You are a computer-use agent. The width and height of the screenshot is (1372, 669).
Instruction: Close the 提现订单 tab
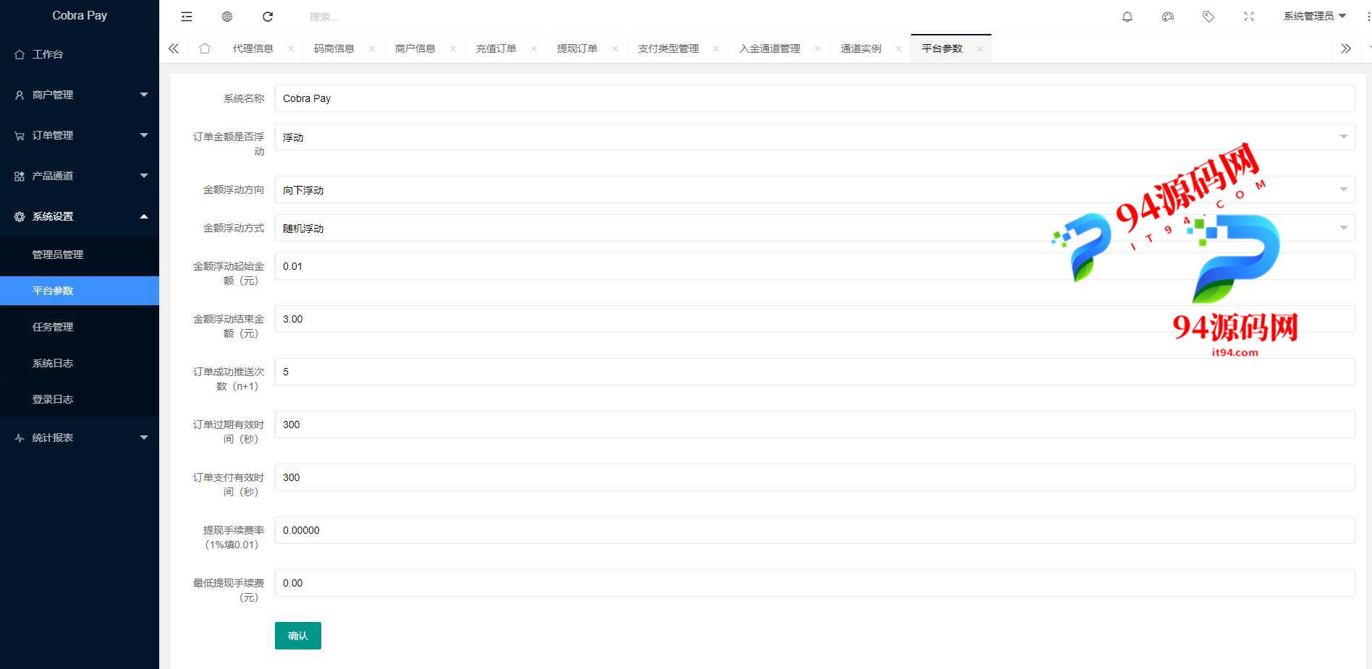point(615,48)
